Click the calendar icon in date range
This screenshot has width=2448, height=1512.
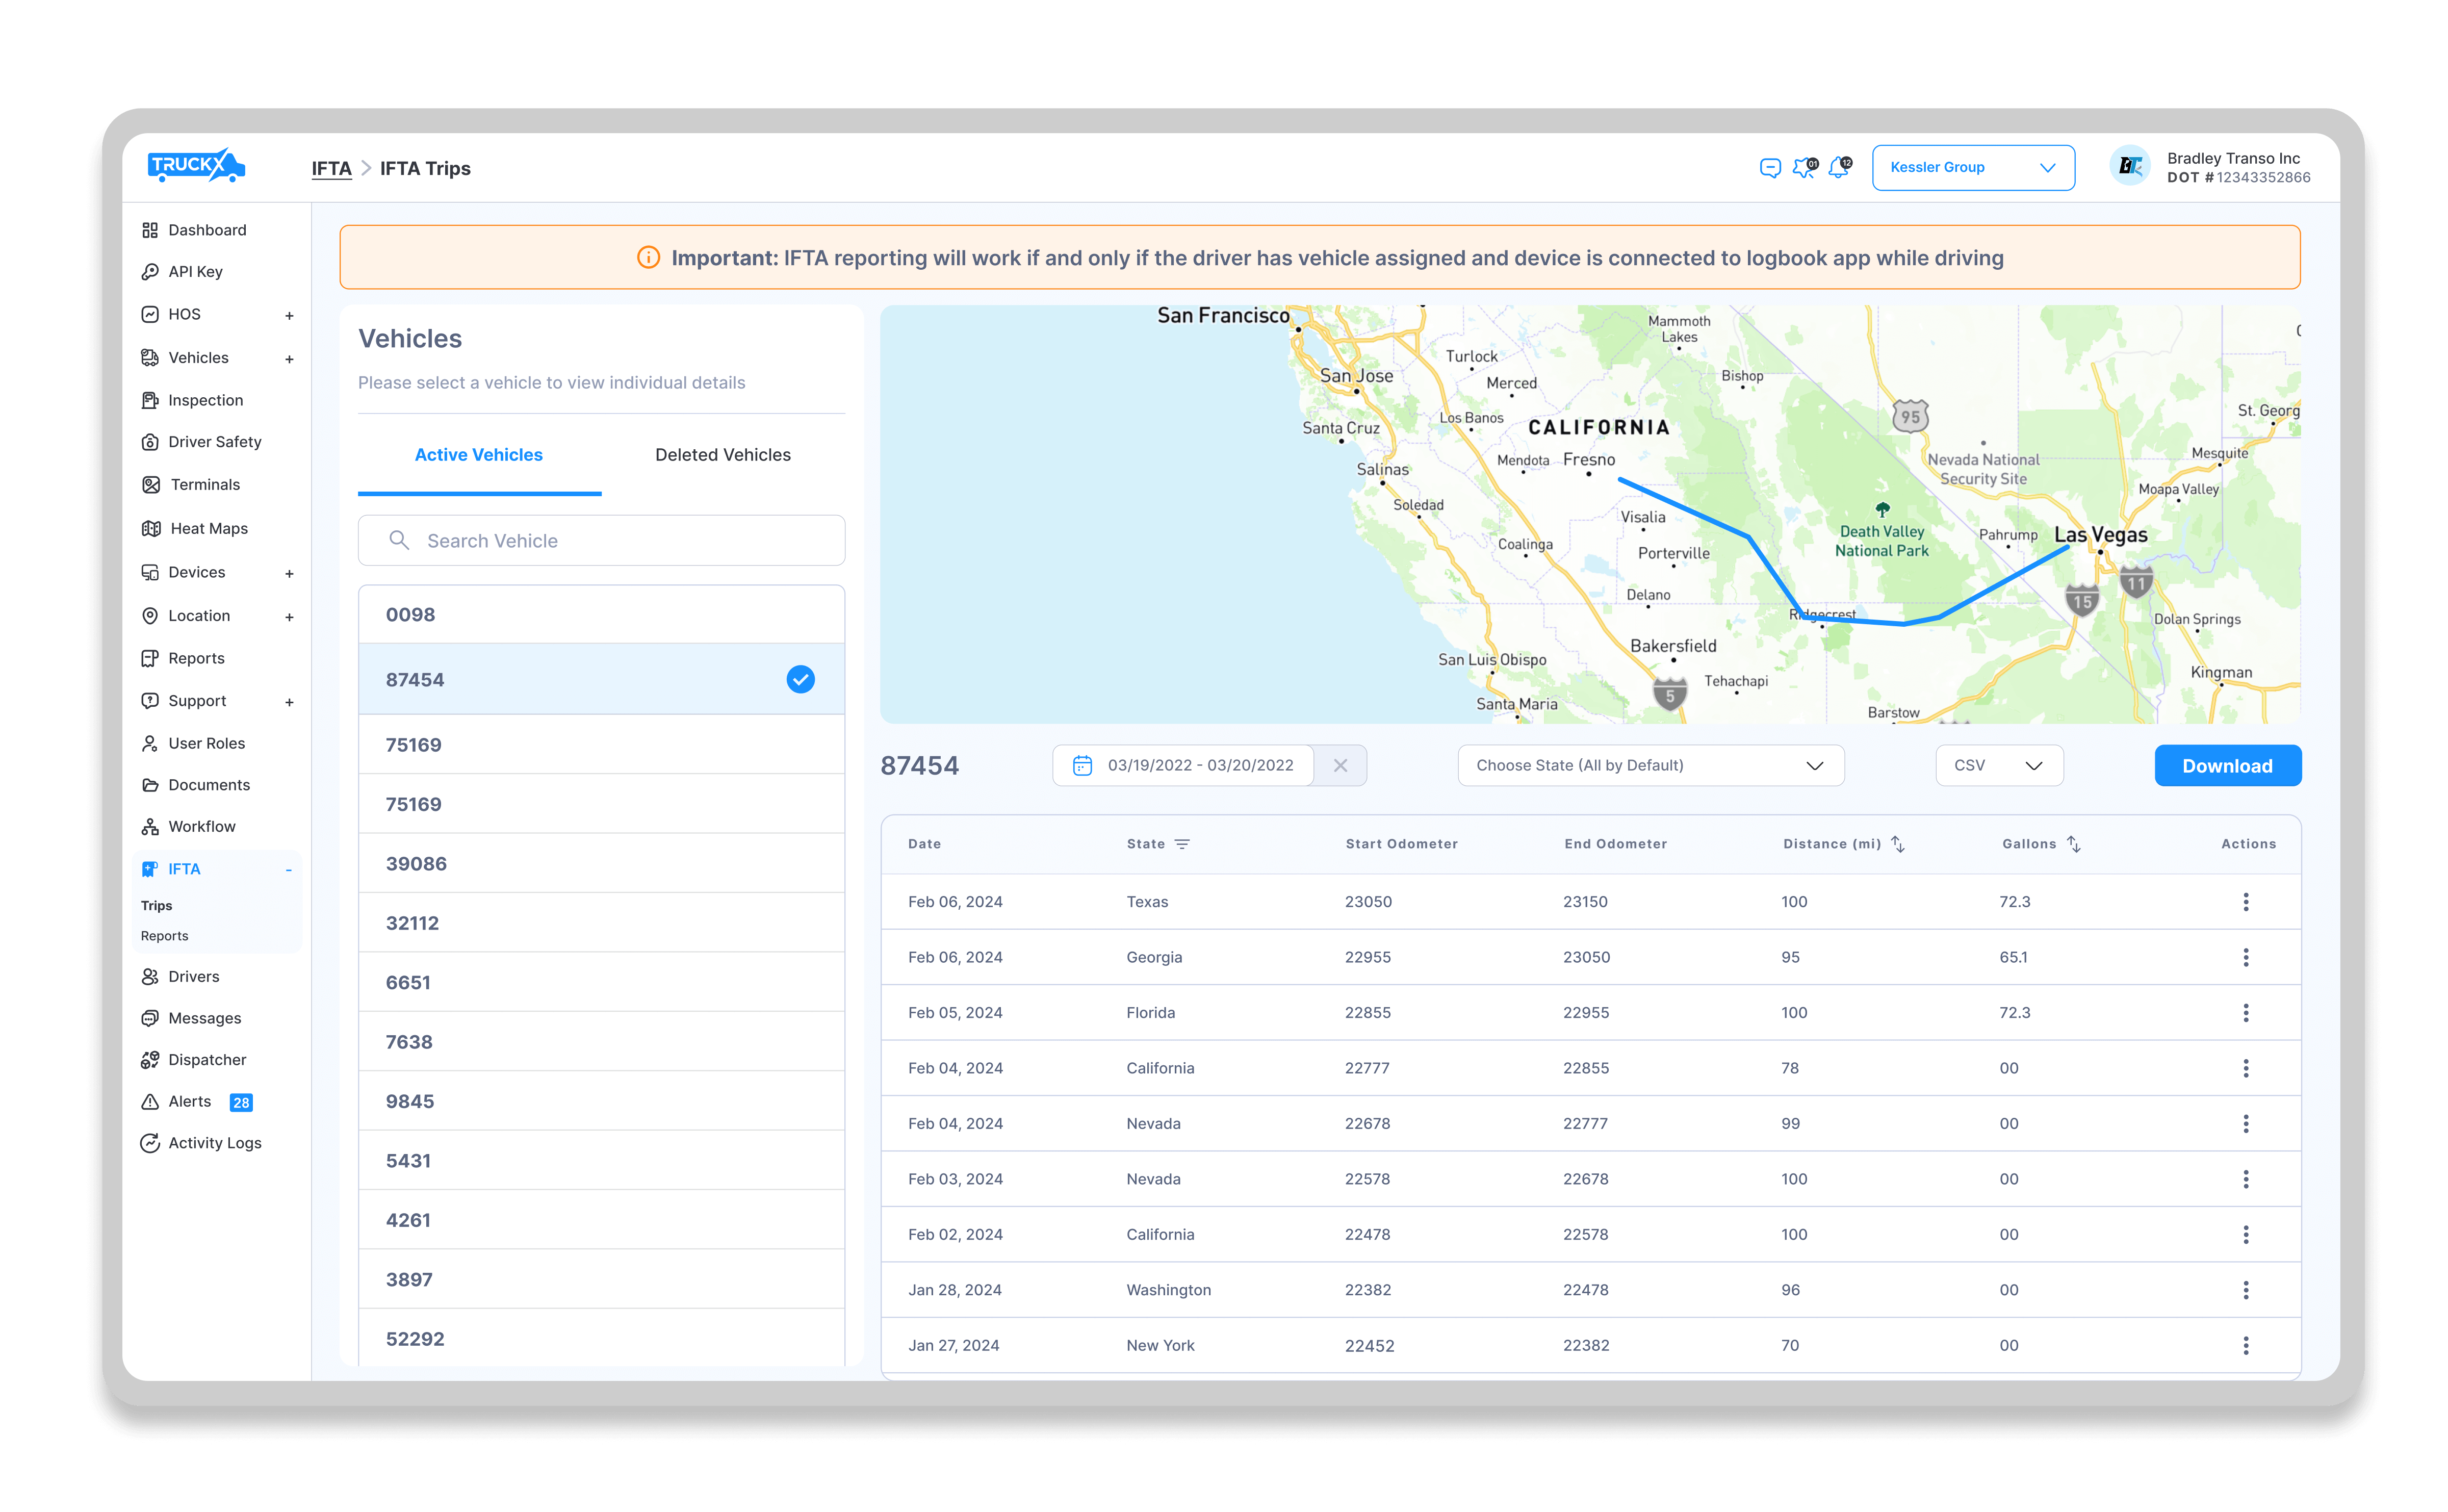point(1081,765)
